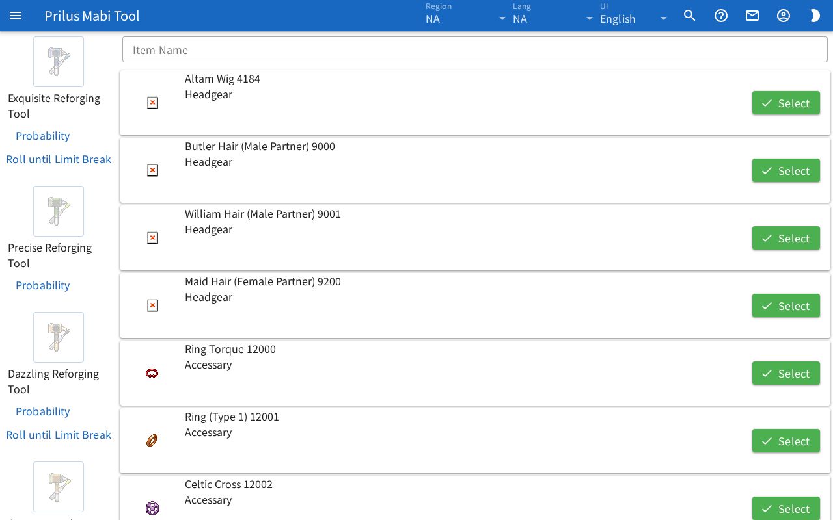Image resolution: width=833 pixels, height=520 pixels.
Task: Click the Butler Hair broken image icon
Action: click(x=152, y=170)
